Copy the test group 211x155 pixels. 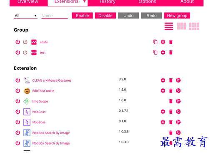155,52
